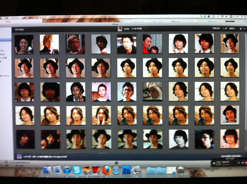Open iTunes from the Dock
Image resolution: width=247 pixels, height=184 pixels.
[67, 170]
